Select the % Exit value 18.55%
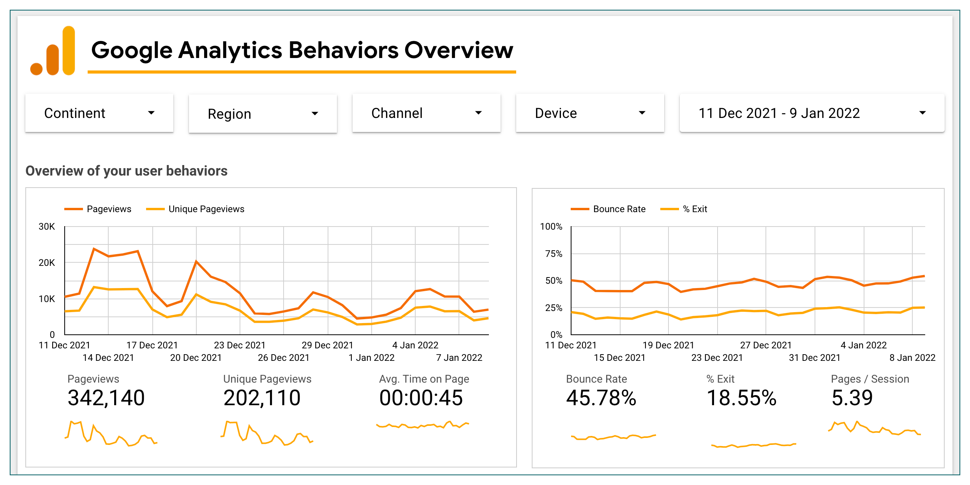The height and width of the screenshot is (485, 970). [741, 398]
